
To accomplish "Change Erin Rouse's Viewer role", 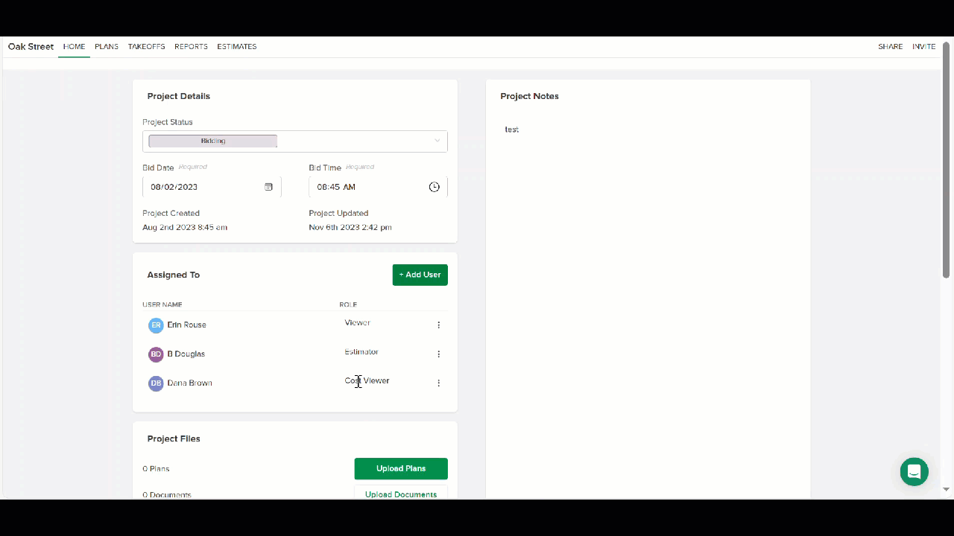I will pos(358,322).
